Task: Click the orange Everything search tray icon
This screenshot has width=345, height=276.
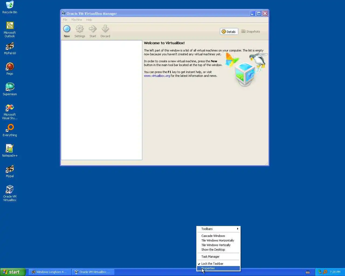Action: click(325, 272)
